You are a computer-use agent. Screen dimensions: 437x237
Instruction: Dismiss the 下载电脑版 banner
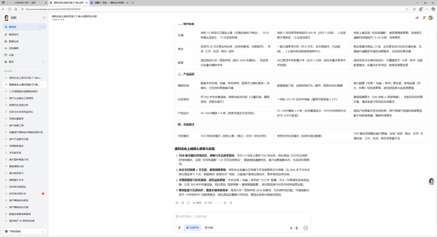(43, 232)
